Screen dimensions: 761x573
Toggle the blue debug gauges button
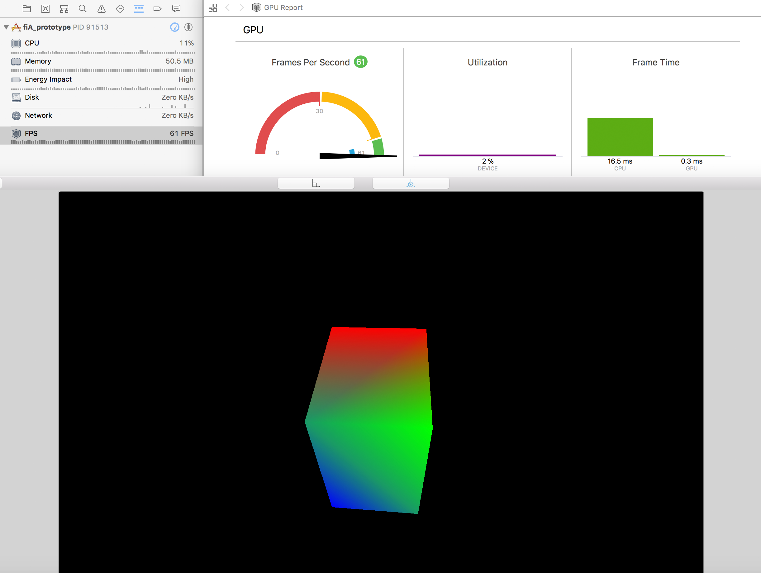[x=175, y=27]
